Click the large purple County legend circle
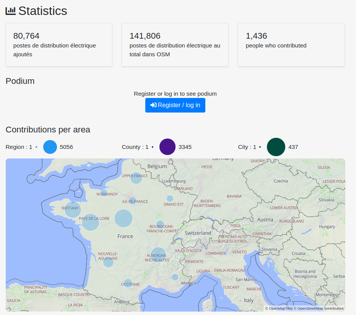 [x=167, y=147]
